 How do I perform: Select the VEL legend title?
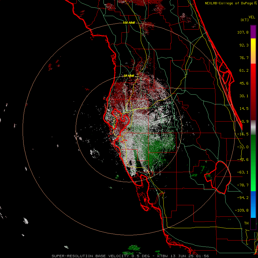(x=252, y=17)
